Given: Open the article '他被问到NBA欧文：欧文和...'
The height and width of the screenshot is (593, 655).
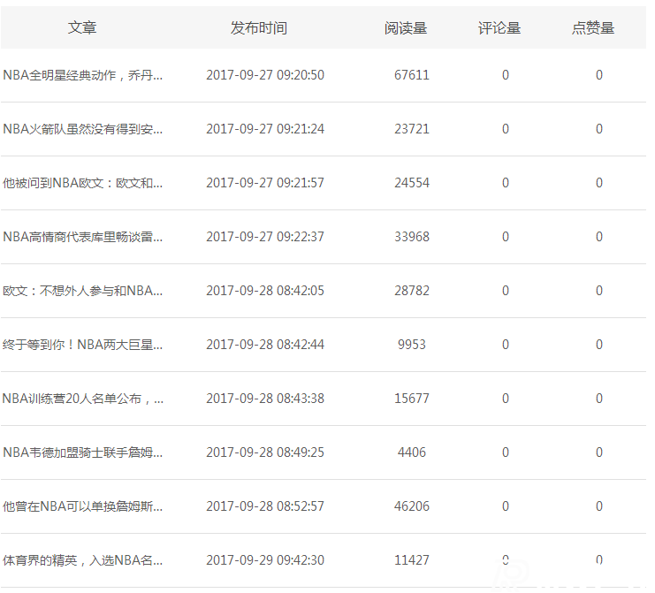Looking at the screenshot, I should pyautogui.click(x=83, y=183).
